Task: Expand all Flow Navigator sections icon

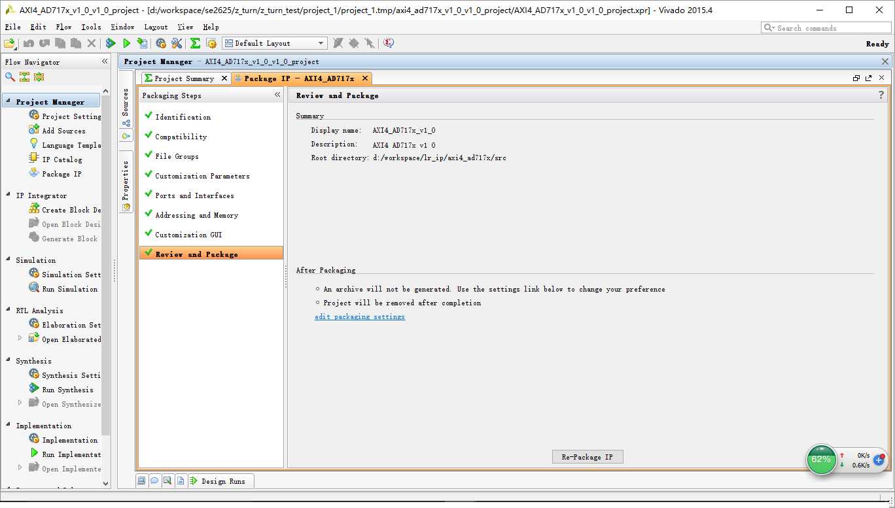Action: click(39, 76)
